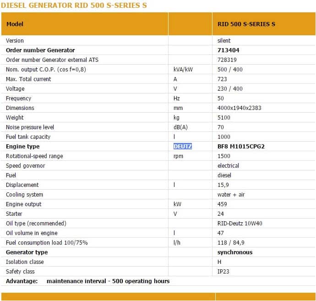Click the 'Safety class' label
Screen dimensions: 316x301
click(20, 272)
